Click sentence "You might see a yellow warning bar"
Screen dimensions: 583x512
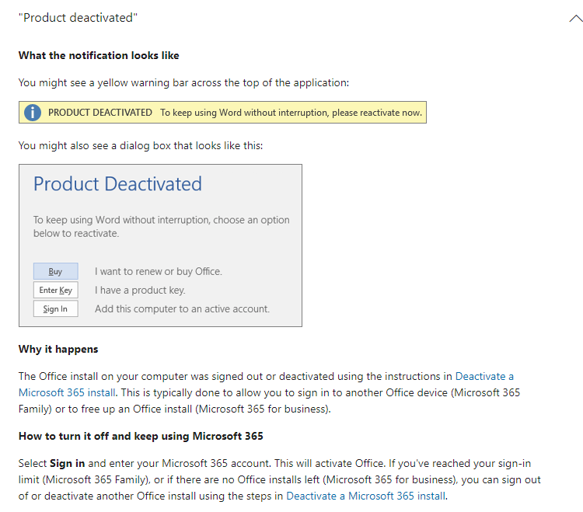183,82
